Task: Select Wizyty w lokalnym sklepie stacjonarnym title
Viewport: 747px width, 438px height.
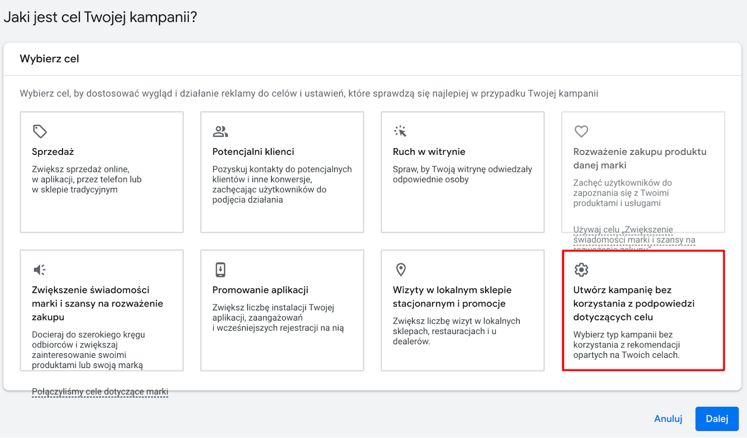Action: pos(452,297)
